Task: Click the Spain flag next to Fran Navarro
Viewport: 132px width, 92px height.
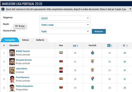Action: tap(61, 79)
